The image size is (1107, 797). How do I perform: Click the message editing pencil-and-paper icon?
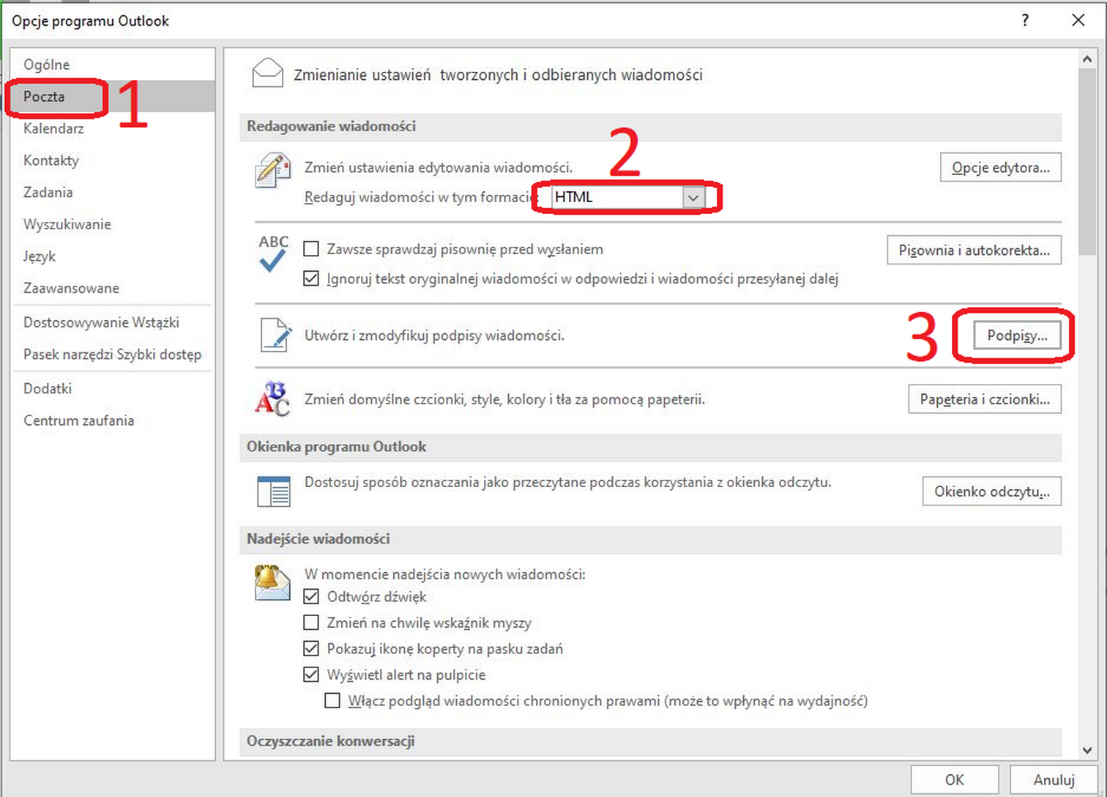[272, 170]
